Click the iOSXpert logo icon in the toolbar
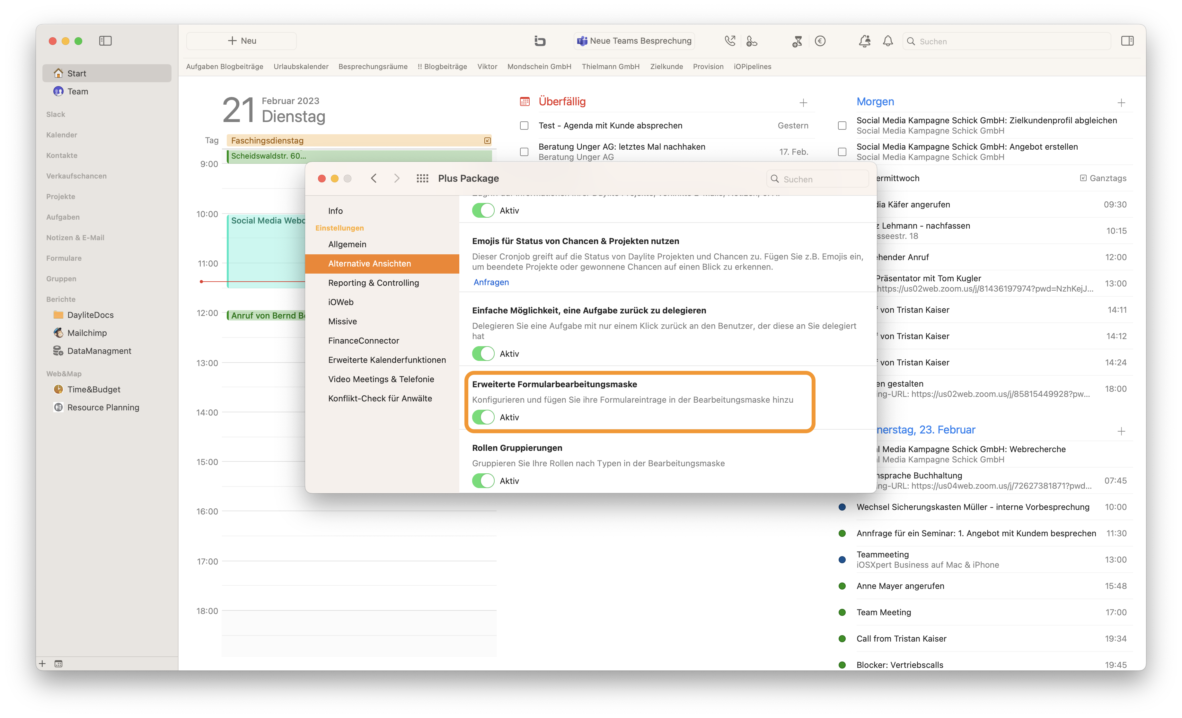The height and width of the screenshot is (718, 1182). [540, 41]
